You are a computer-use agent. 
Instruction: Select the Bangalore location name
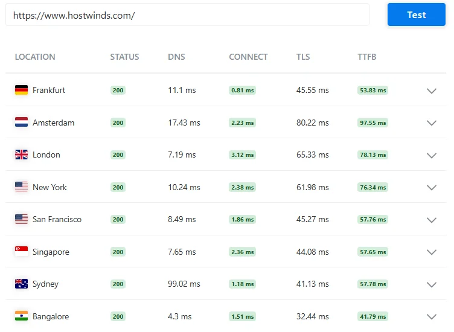click(51, 316)
